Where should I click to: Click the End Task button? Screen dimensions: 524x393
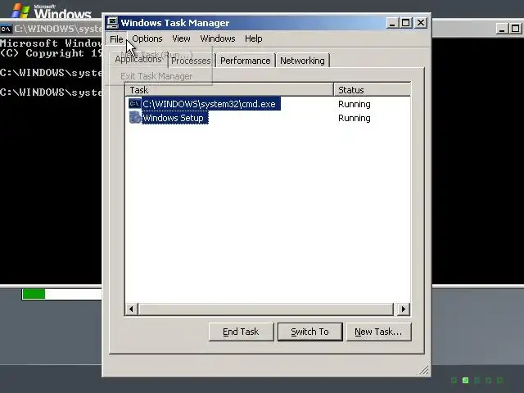241,332
